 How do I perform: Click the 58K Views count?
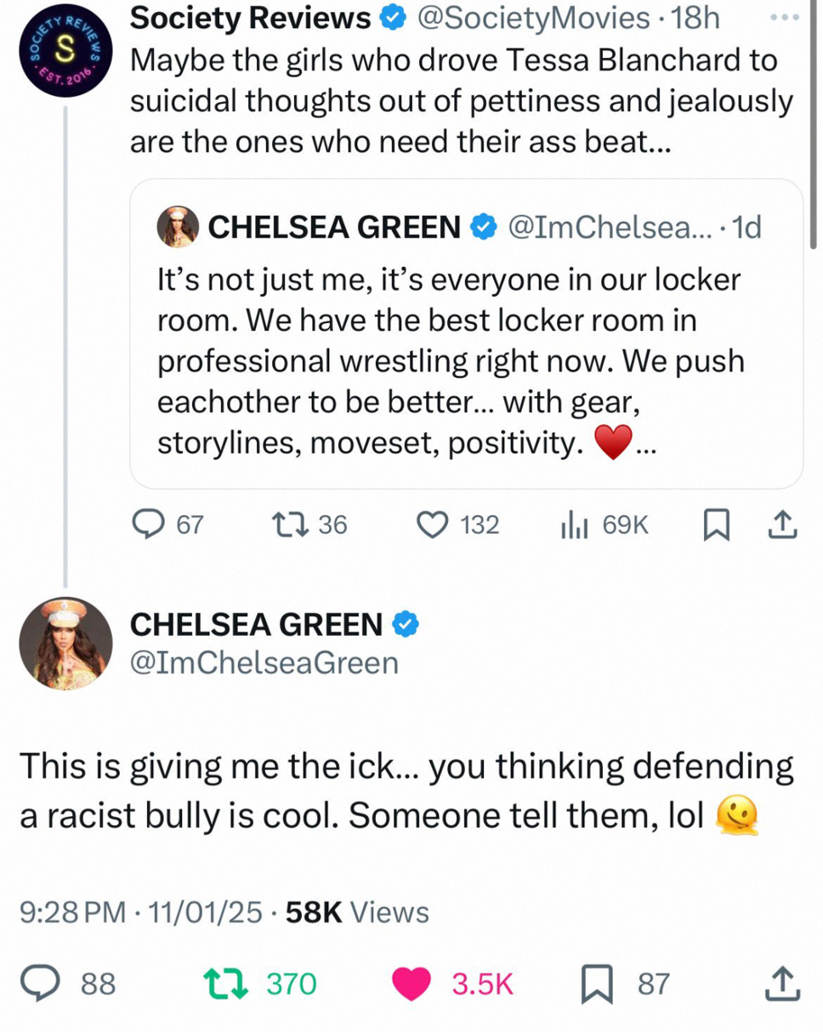point(358,913)
